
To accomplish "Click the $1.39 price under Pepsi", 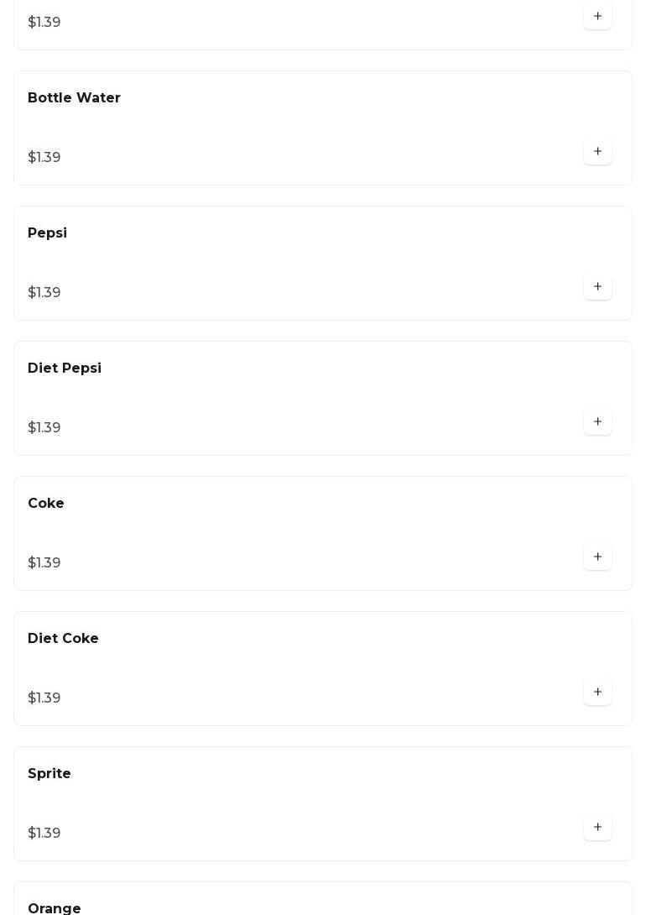I will (x=44, y=292).
